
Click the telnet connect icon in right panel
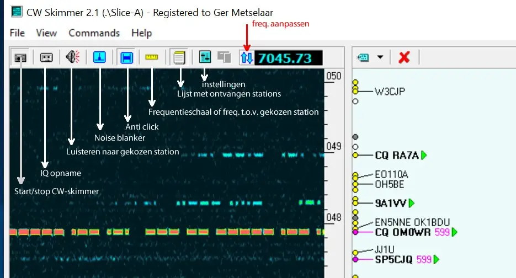pyautogui.click(x=363, y=57)
